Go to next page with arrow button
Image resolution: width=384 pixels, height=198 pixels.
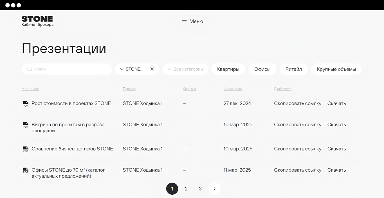(214, 189)
